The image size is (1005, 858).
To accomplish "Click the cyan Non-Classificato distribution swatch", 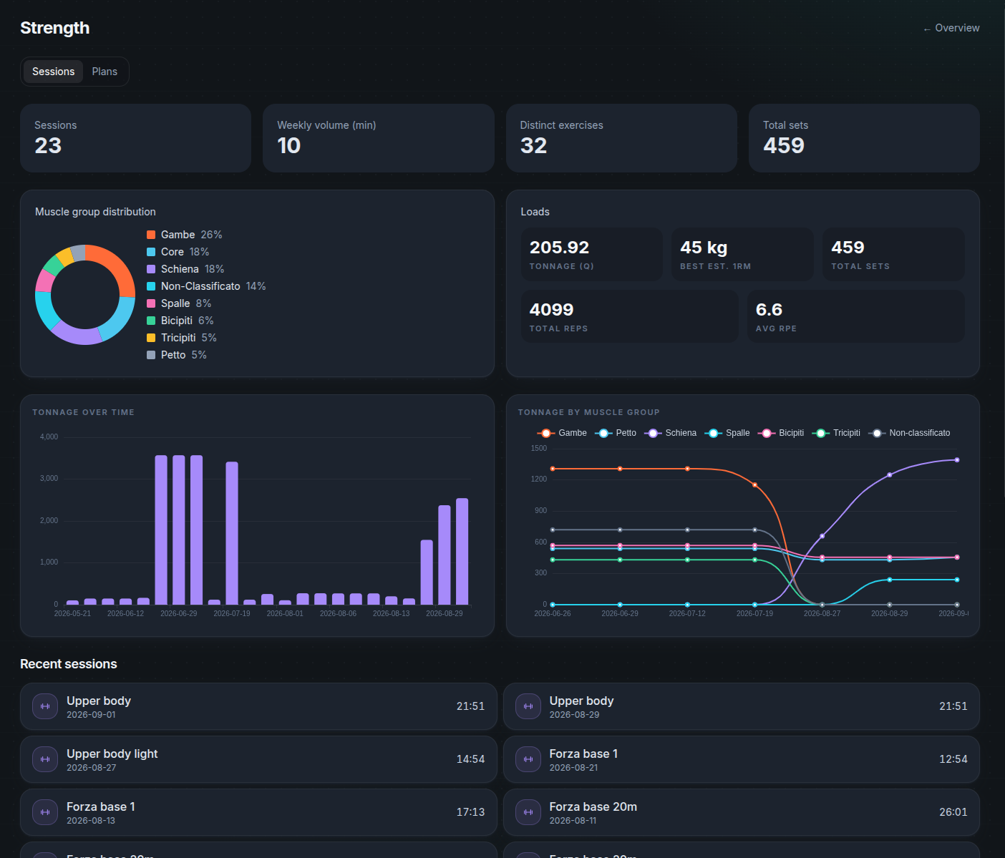I will [x=151, y=286].
